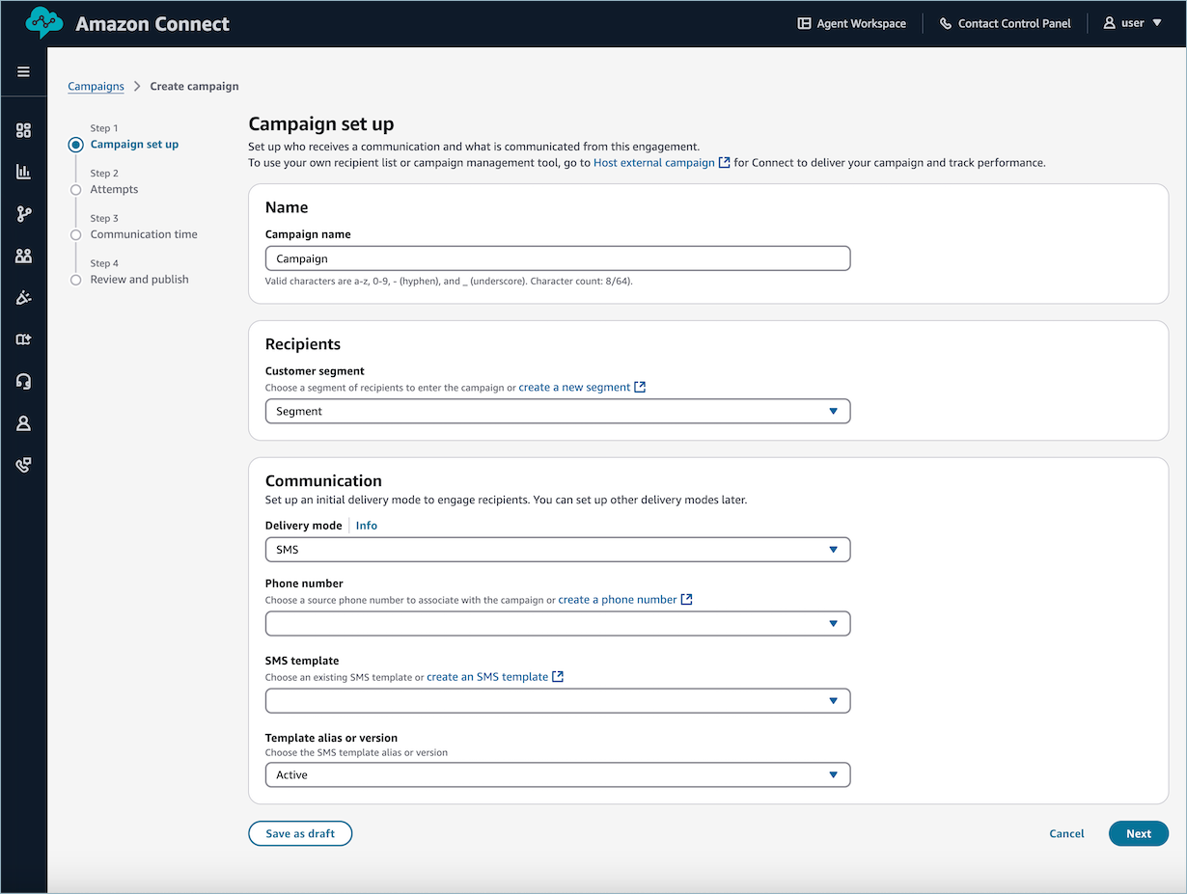The image size is (1187, 894).
Task: Open the Customer segment dropdown
Action: point(558,411)
